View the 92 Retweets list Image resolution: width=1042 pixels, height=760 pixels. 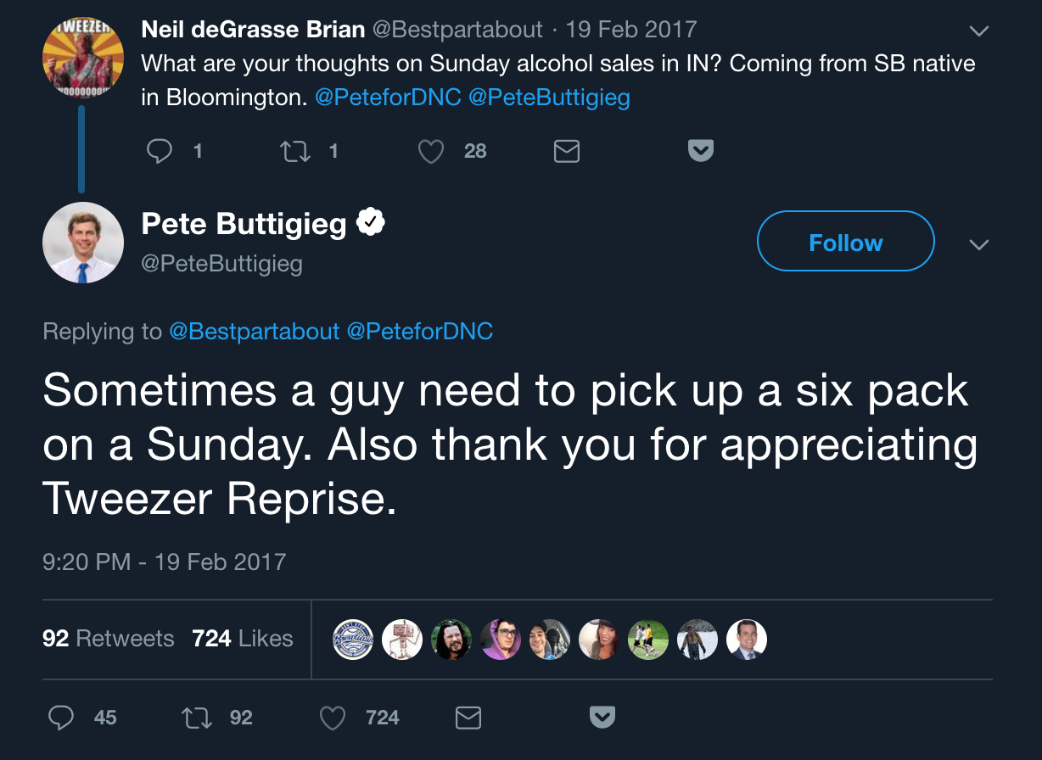[x=108, y=638]
